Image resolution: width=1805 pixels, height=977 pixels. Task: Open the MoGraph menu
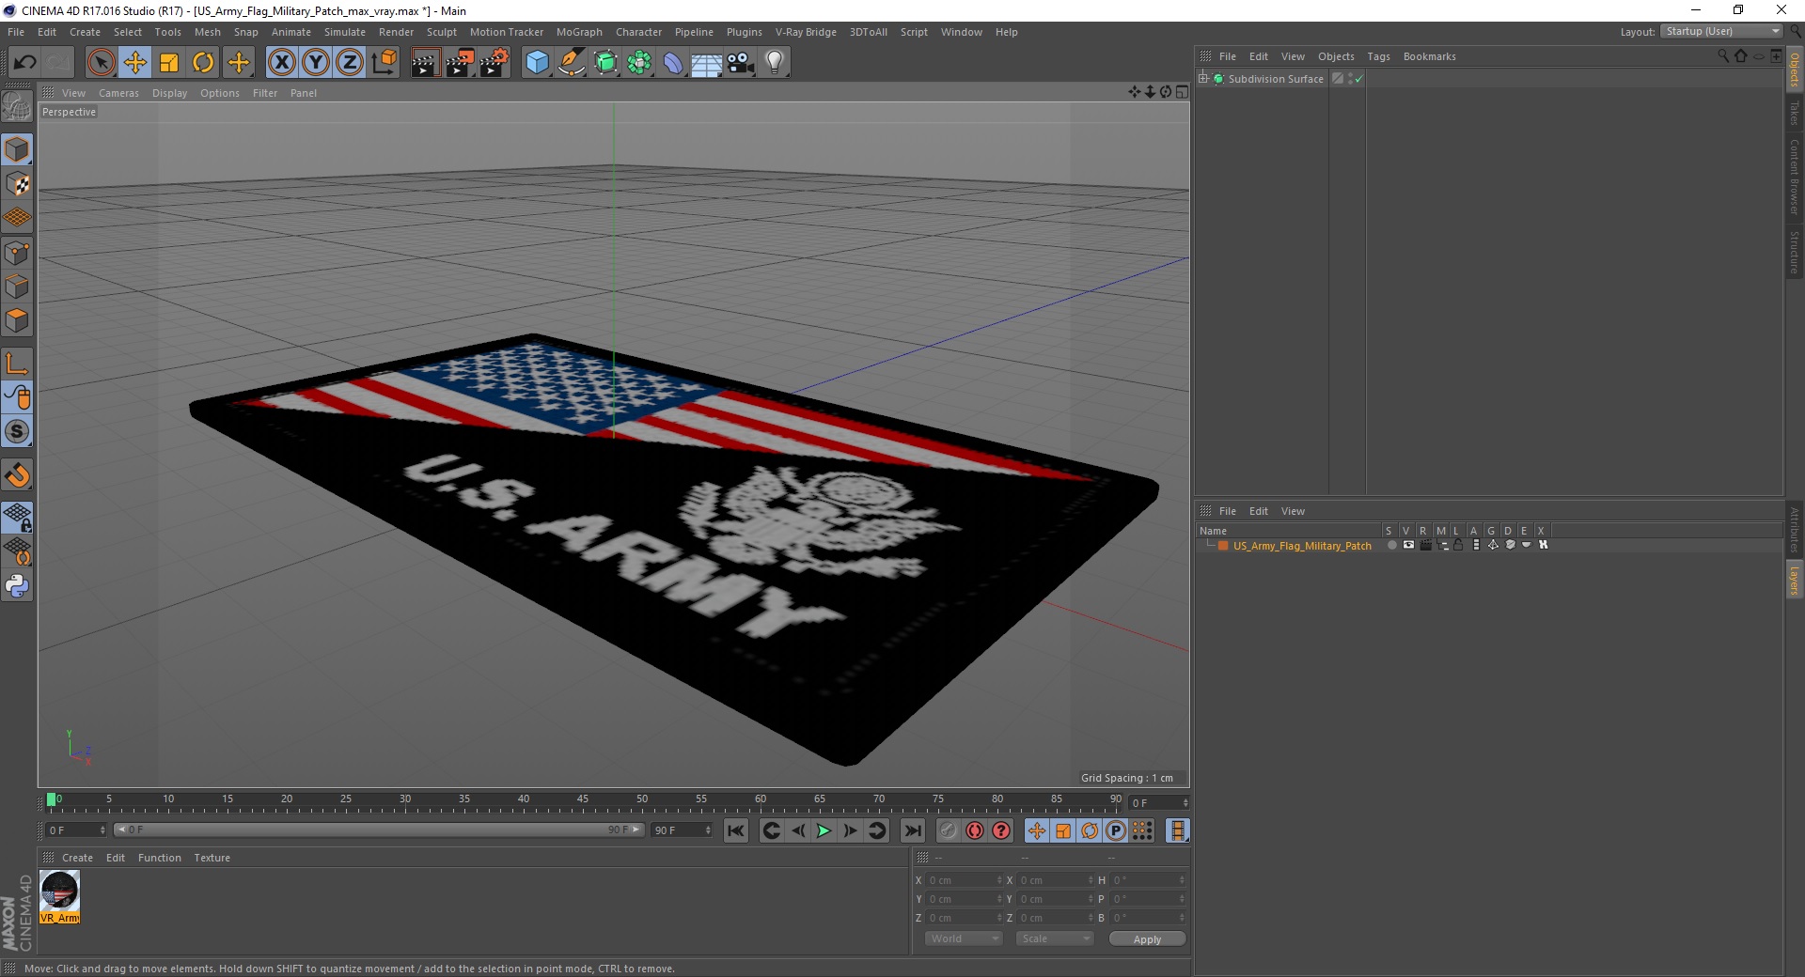[579, 32]
